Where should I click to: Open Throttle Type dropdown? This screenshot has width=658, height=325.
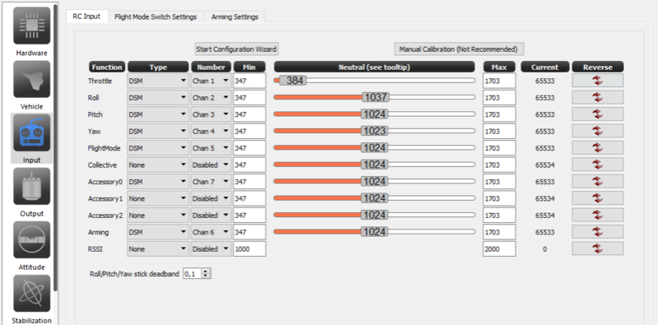(158, 81)
